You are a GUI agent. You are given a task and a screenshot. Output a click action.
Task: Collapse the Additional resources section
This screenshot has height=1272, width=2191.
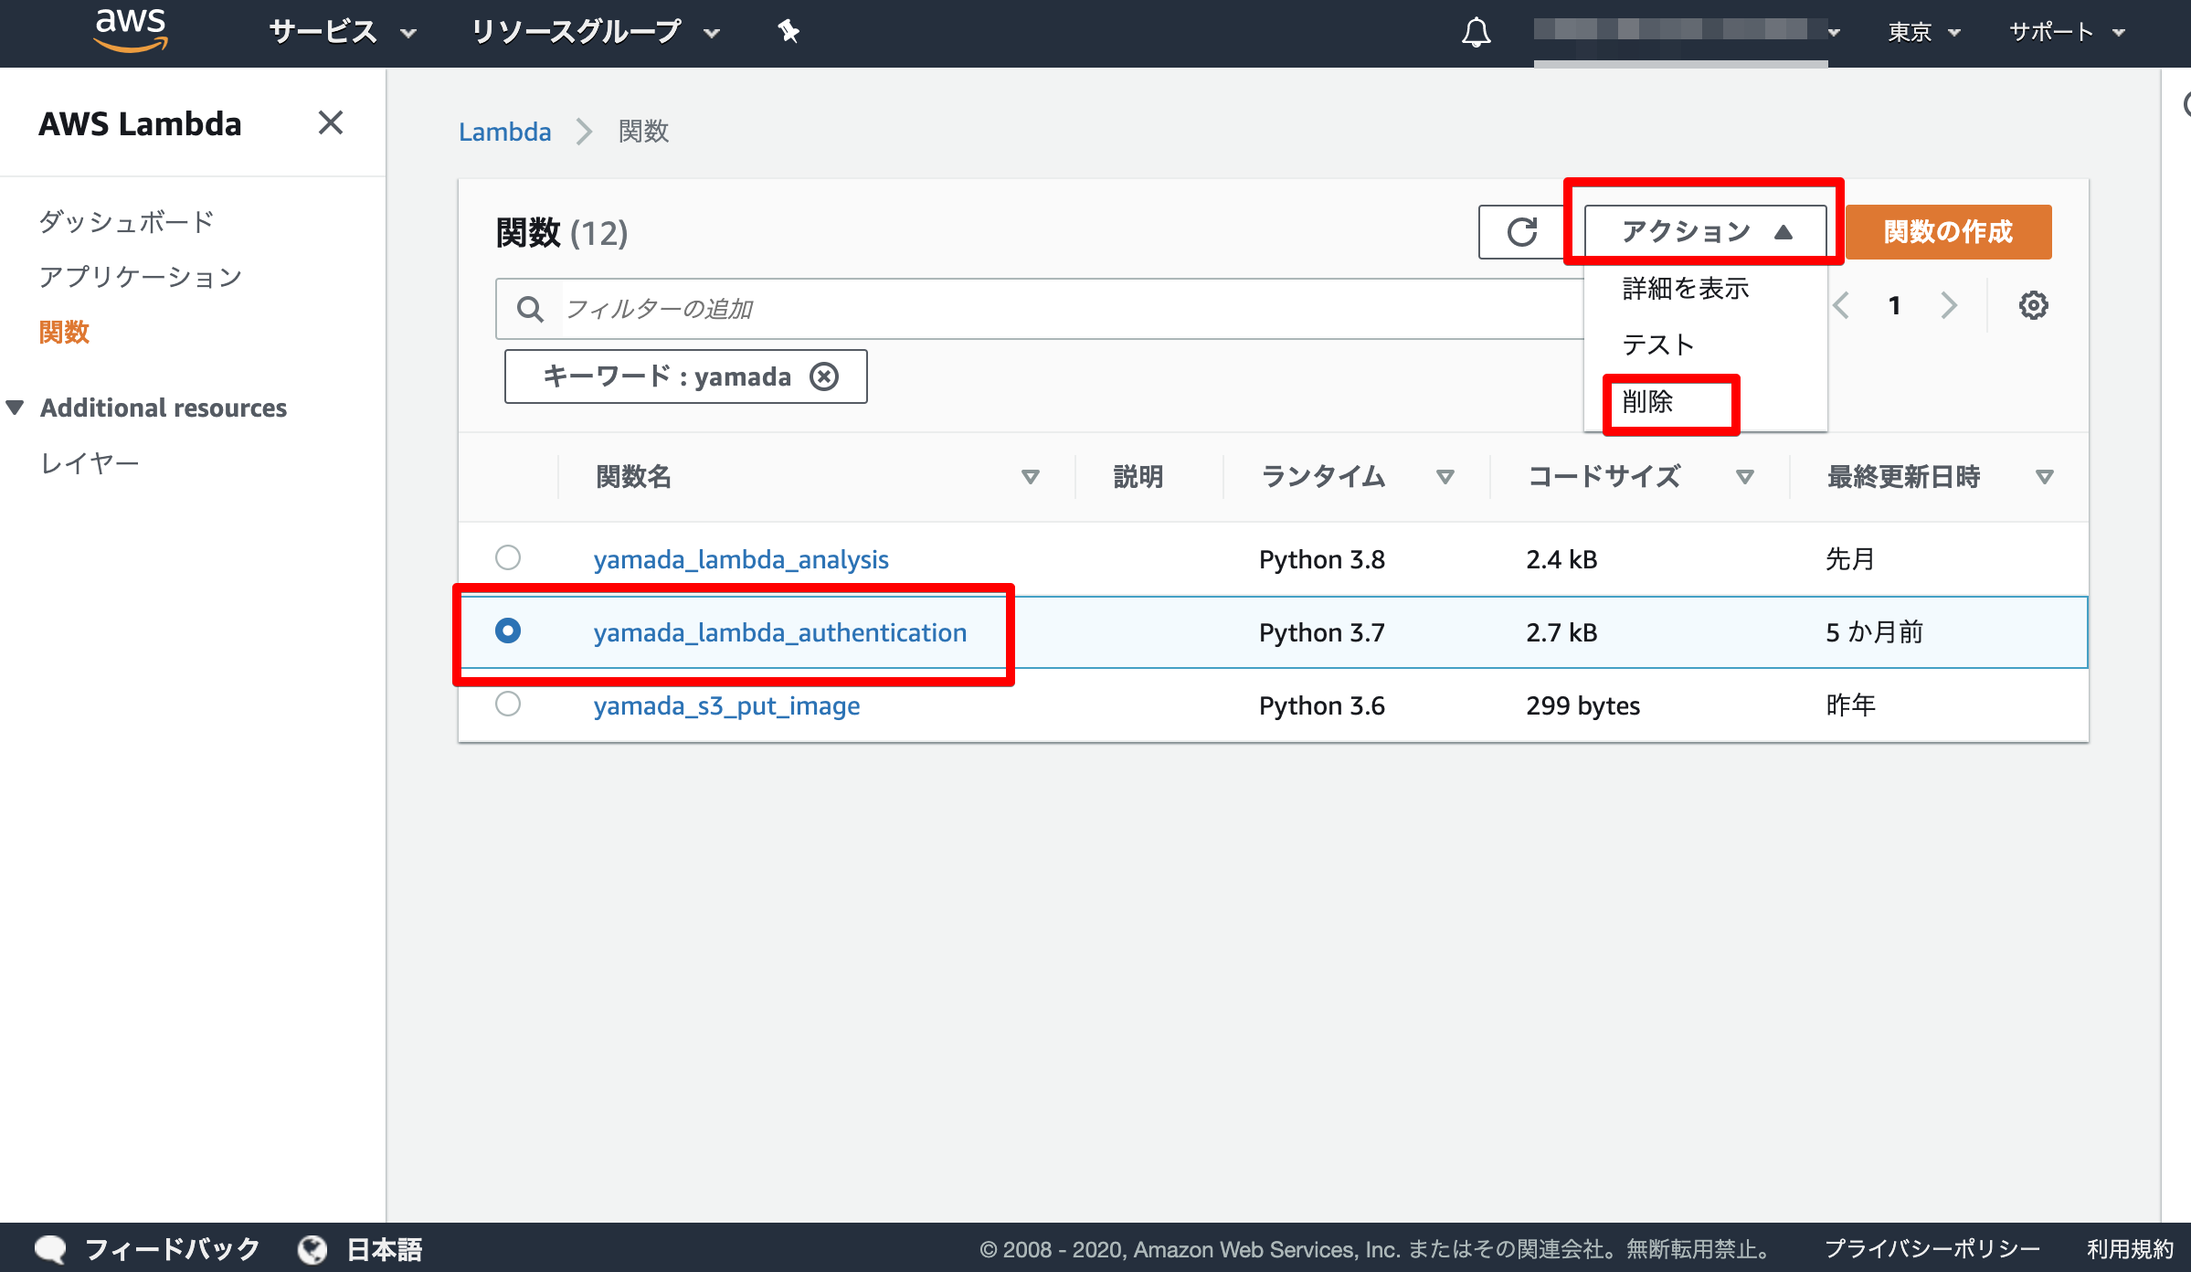[16, 408]
